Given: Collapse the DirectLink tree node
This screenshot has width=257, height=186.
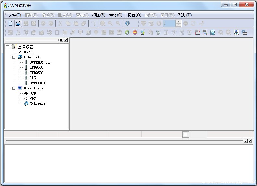Looking at the screenshot, I should tap(14, 88).
